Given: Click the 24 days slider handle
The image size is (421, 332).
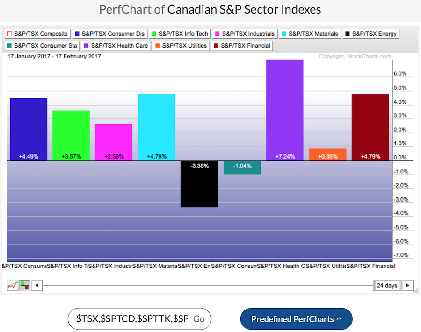Looking at the screenshot, I should [387, 285].
